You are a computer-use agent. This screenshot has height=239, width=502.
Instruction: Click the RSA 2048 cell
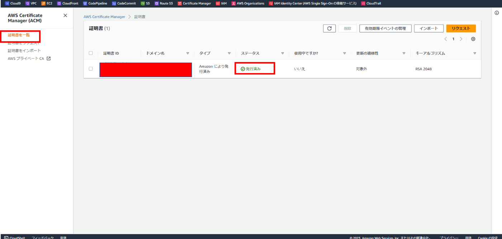(x=423, y=69)
